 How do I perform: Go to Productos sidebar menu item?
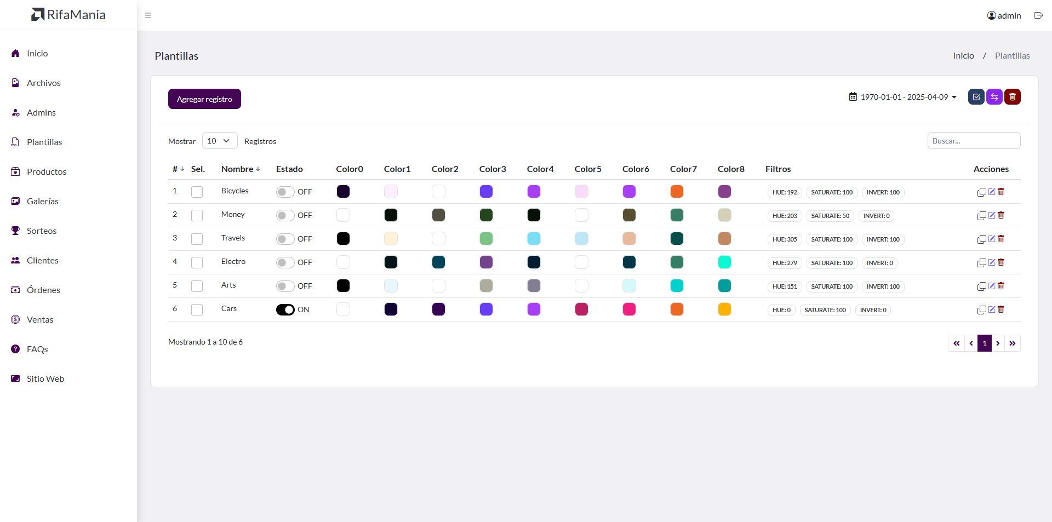[47, 171]
